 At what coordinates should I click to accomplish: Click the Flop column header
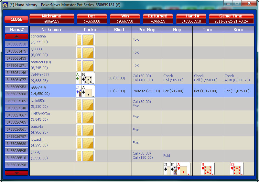(177, 29)
